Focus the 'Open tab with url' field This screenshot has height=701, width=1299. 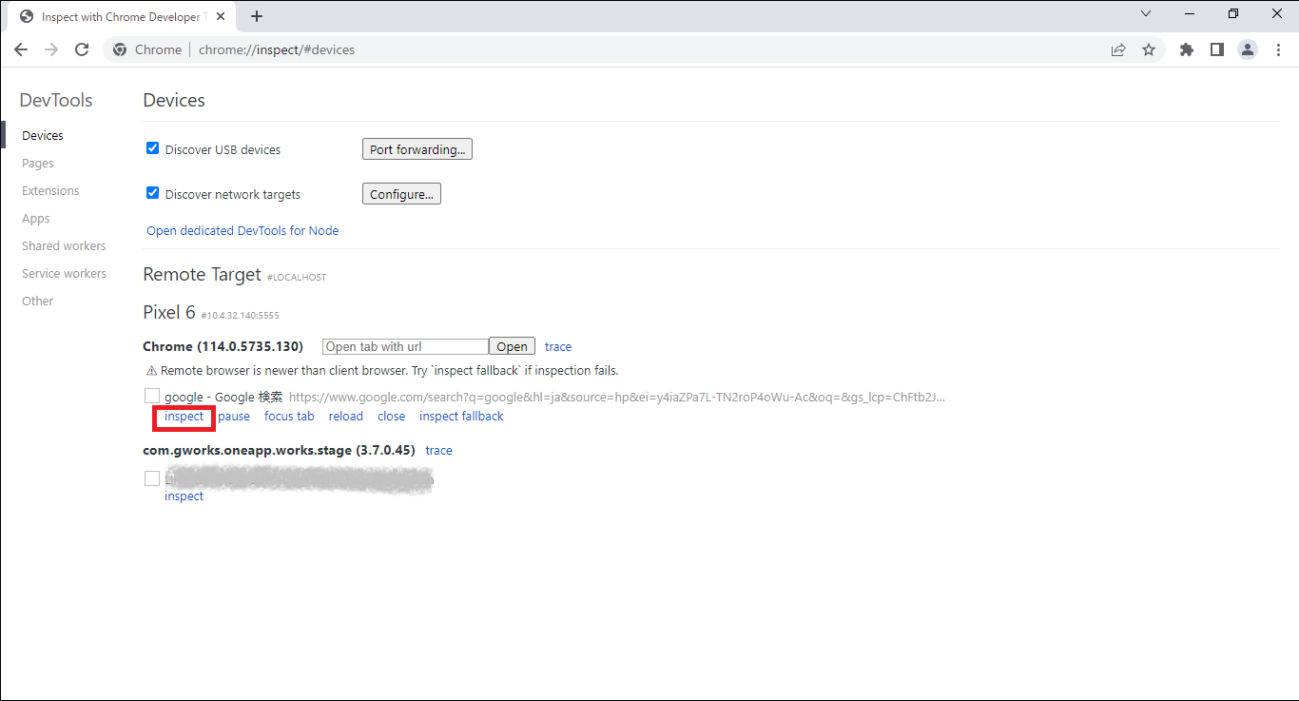[405, 347]
